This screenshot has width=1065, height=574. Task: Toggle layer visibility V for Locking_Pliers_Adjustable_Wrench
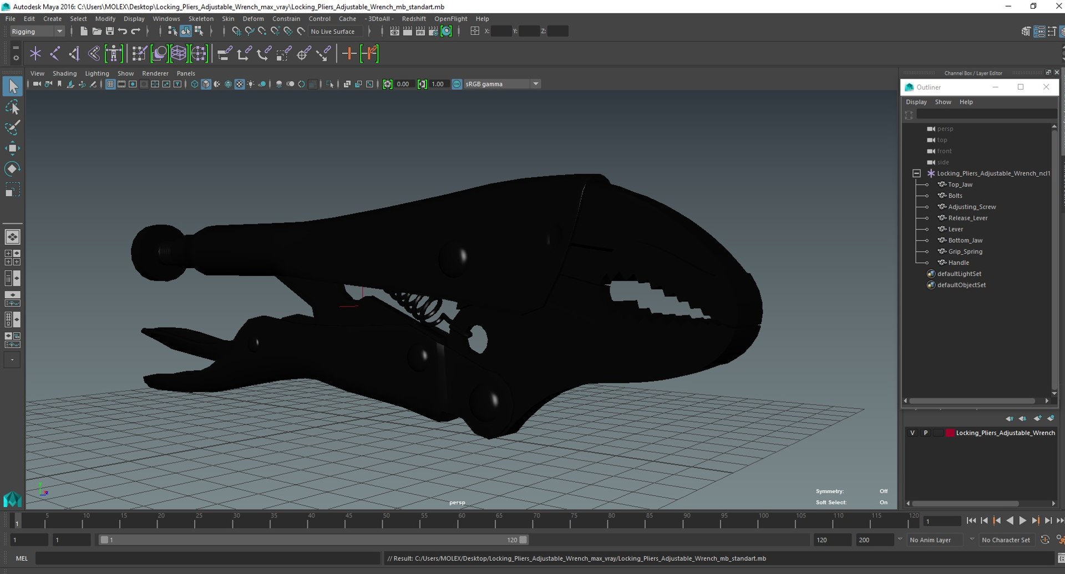pyautogui.click(x=912, y=433)
